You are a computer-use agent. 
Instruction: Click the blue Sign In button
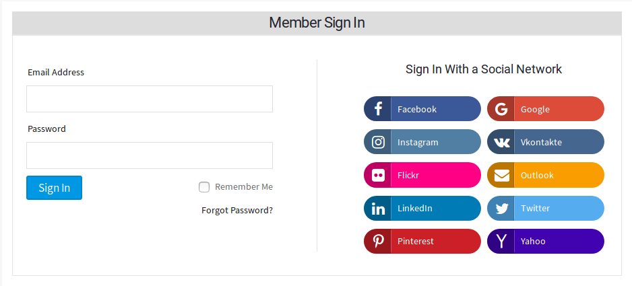54,188
